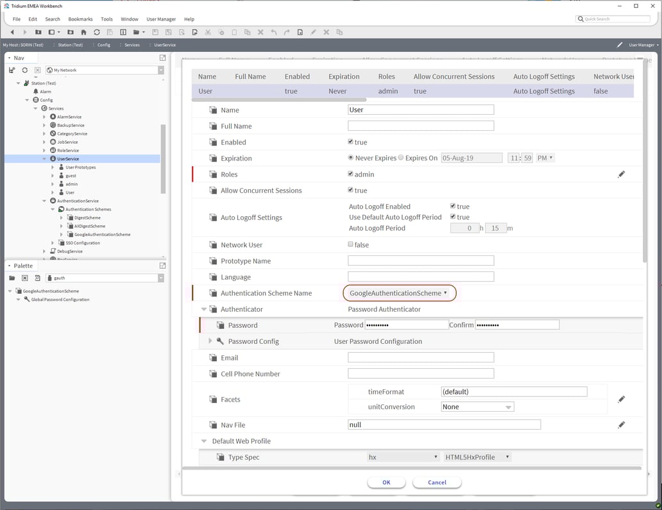Click the Refresh icon in the main toolbar
Viewport: 662px width, 510px height.
coord(97,32)
